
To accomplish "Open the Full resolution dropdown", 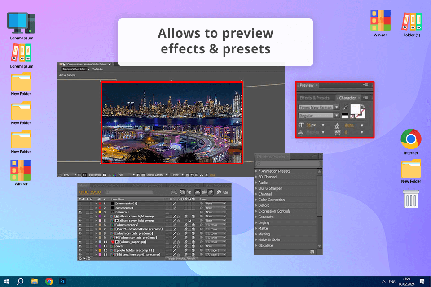I will pyautogui.click(x=127, y=175).
